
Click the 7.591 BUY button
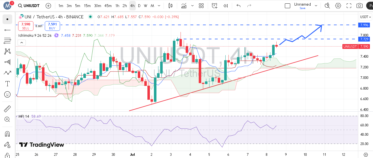tap(52, 26)
